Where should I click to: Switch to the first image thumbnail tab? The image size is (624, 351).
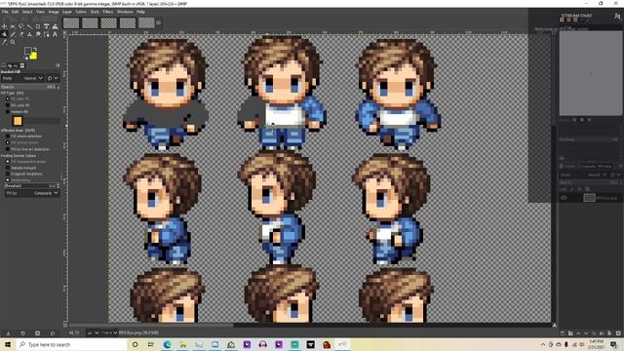(x=71, y=23)
